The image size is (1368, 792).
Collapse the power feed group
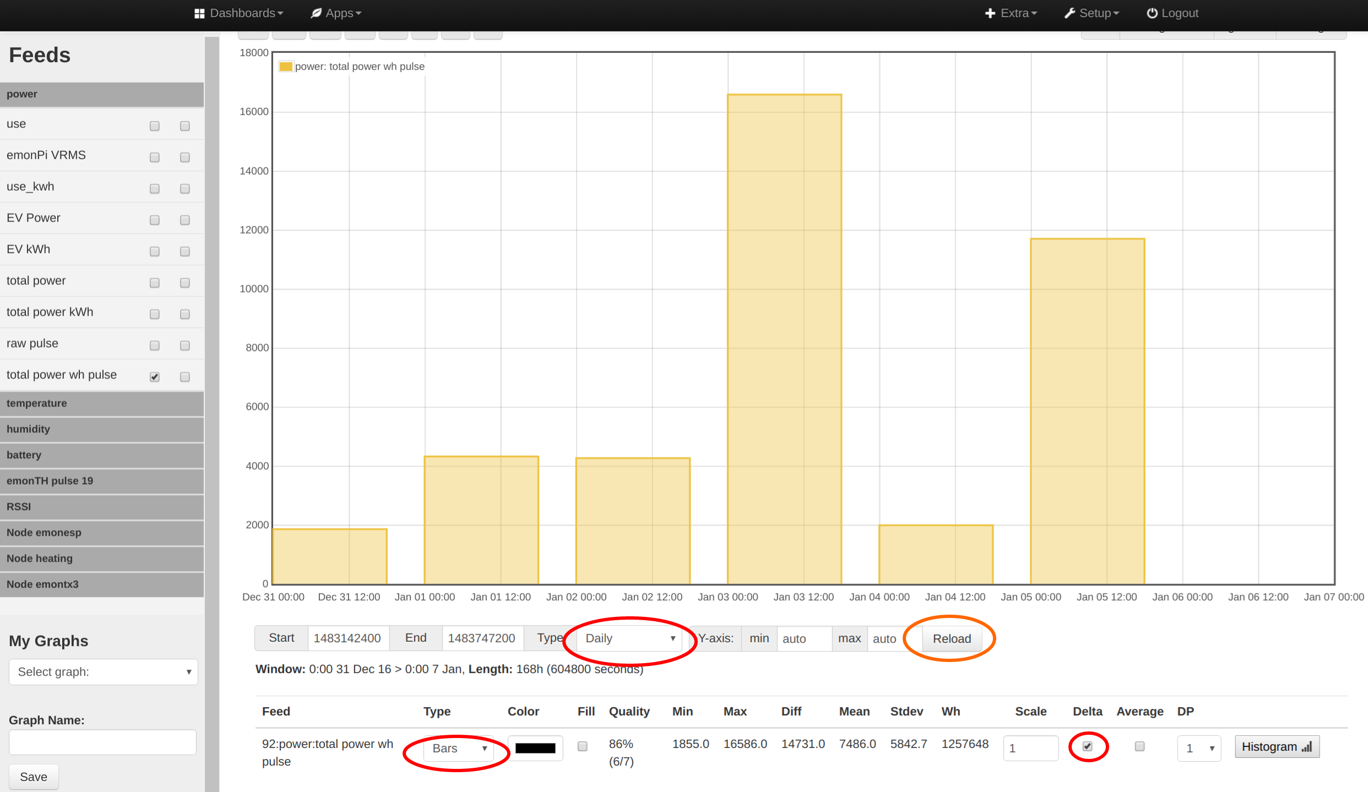point(102,94)
